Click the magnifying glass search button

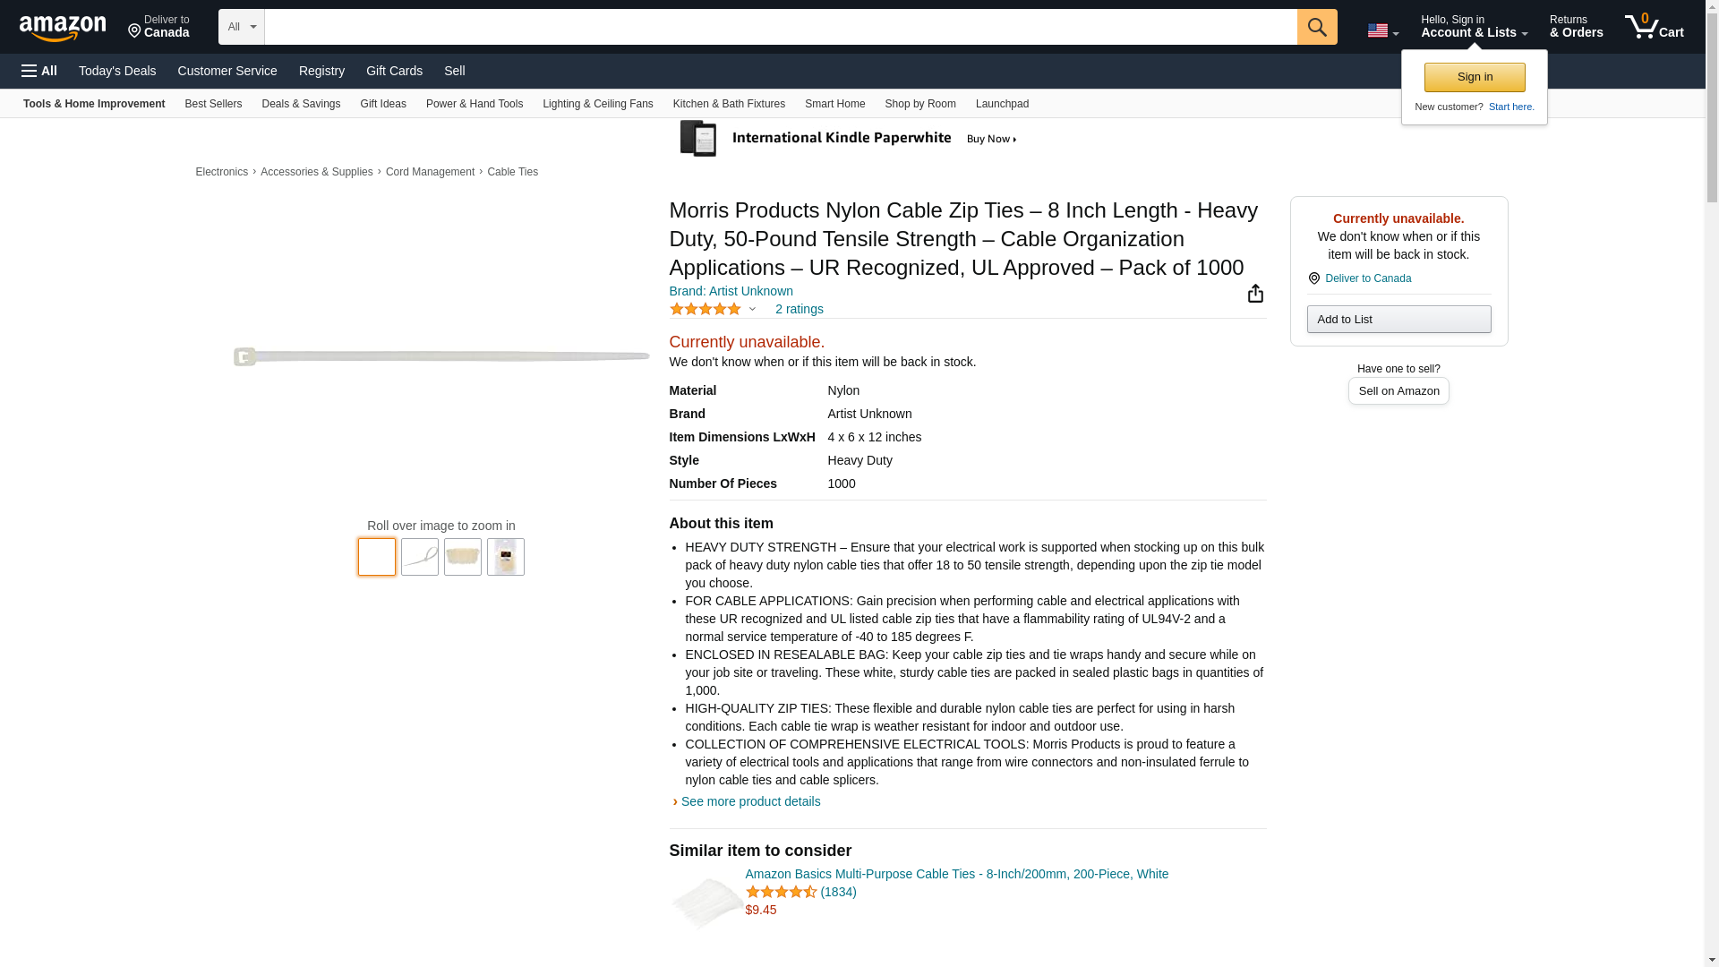(x=1316, y=27)
